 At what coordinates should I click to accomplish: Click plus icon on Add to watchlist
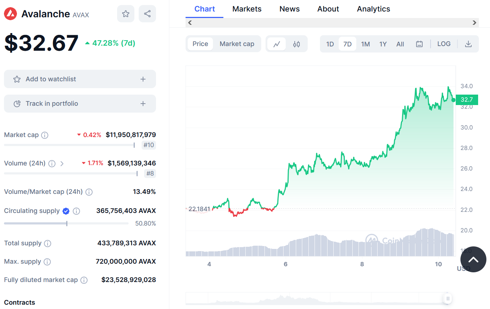[143, 79]
